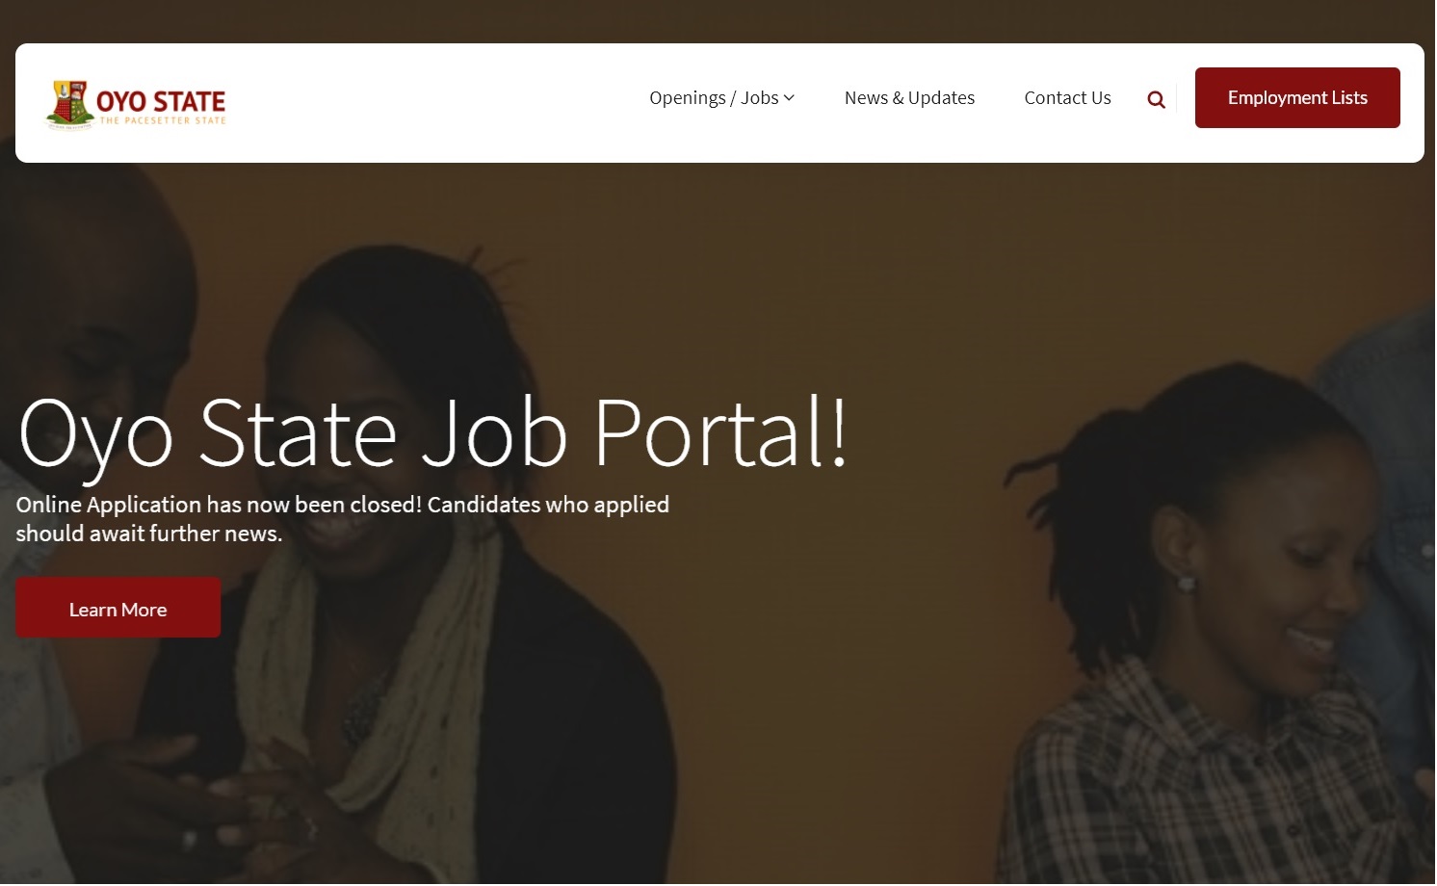Viewport: 1437px width, 886px height.
Task: Click the dark strip above the navbar
Action: [718, 21]
